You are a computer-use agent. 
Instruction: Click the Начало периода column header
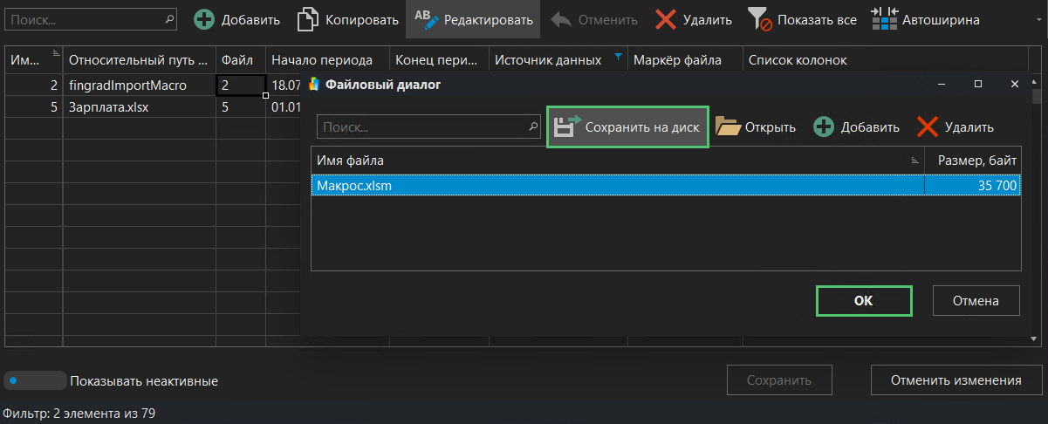click(327, 60)
